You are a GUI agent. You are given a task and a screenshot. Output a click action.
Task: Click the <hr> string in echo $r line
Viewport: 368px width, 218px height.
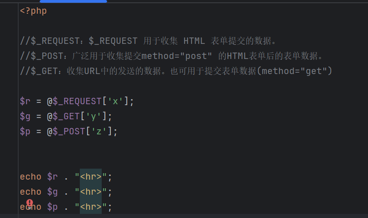[91, 177]
